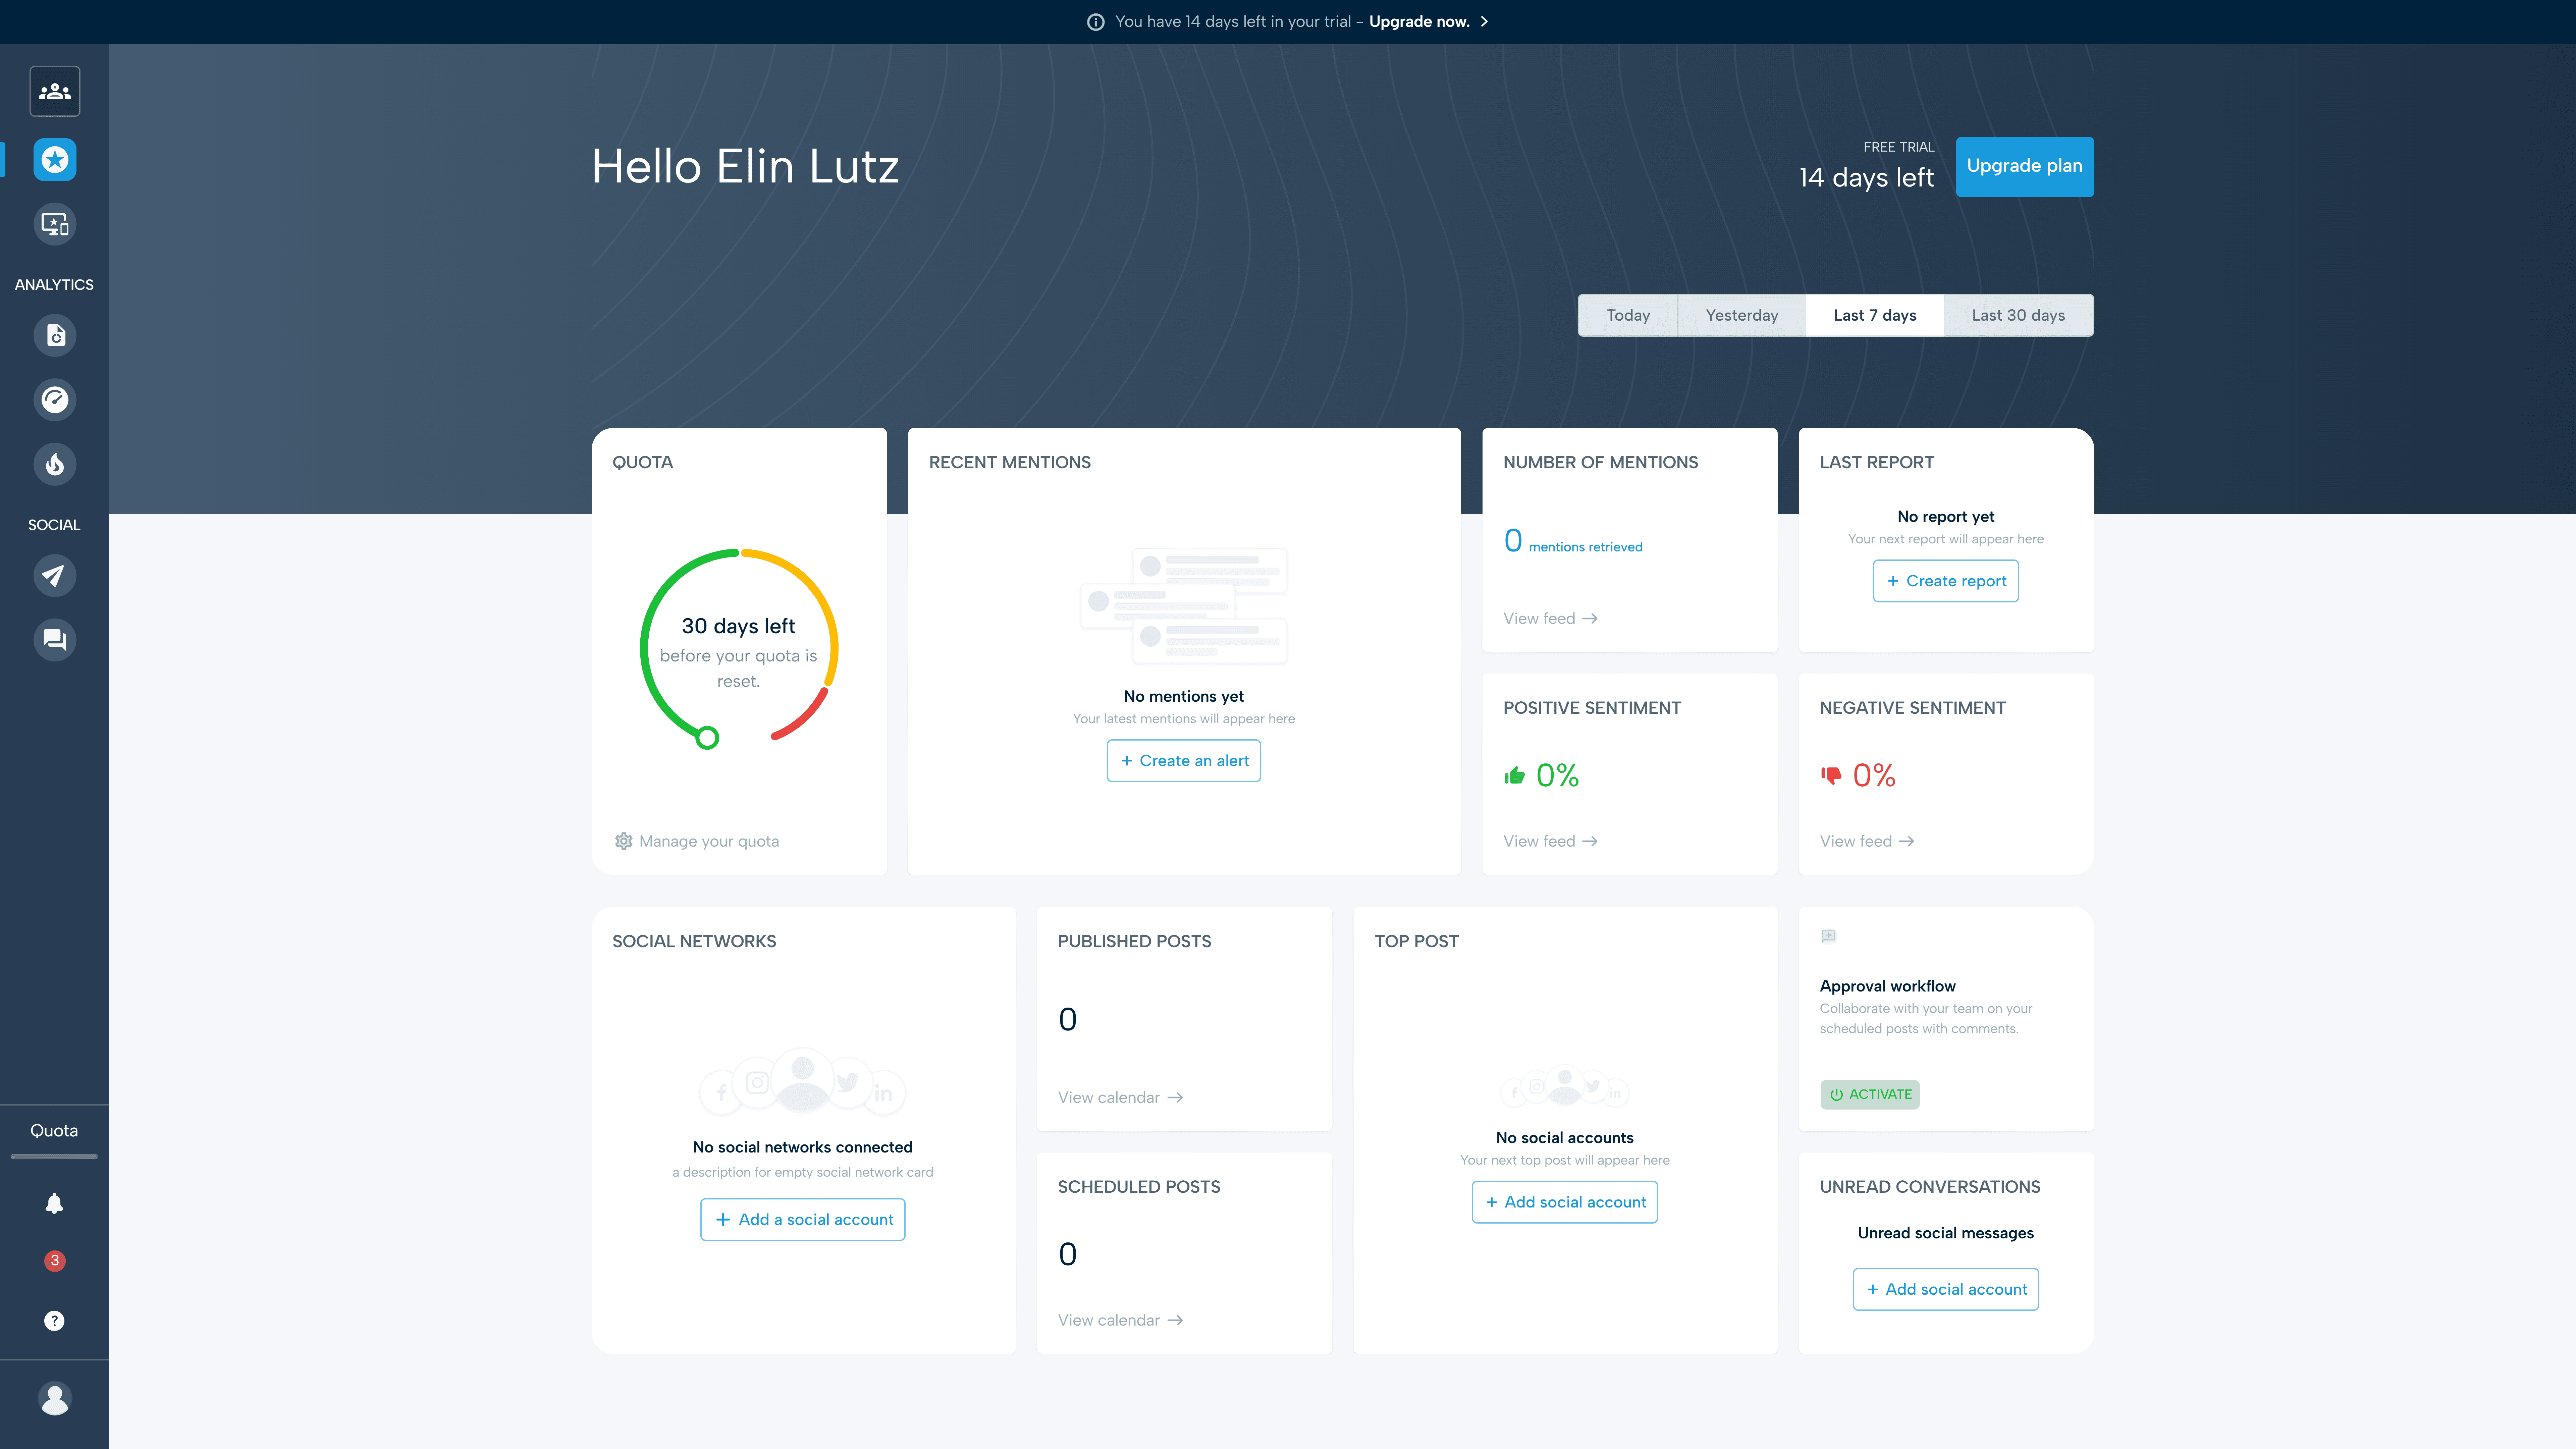Click Add social account in Top Post card
The height and width of the screenshot is (1449, 2576).
click(x=1565, y=1202)
